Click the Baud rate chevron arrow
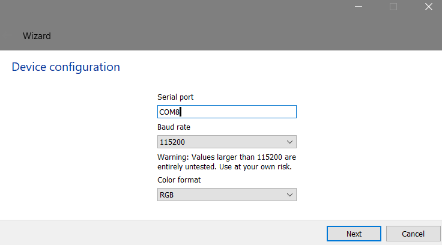 coord(289,142)
